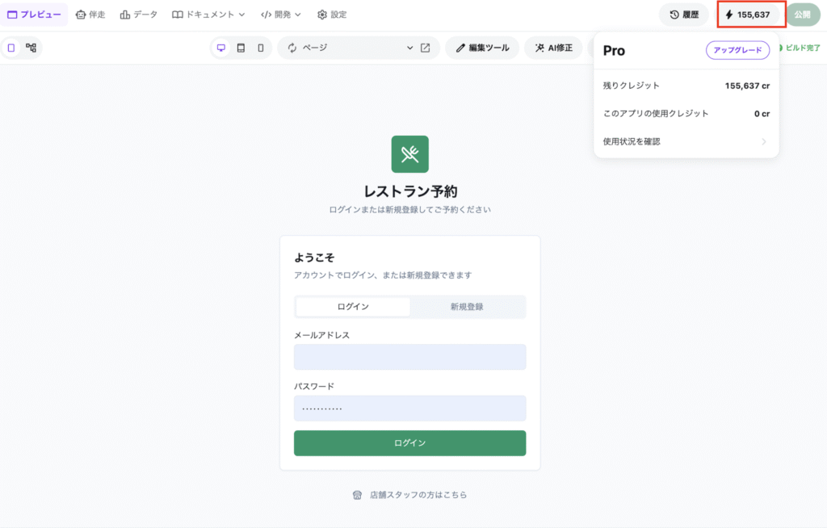The image size is (827, 528).
Task: Select the single-page view icon
Action: (11, 48)
